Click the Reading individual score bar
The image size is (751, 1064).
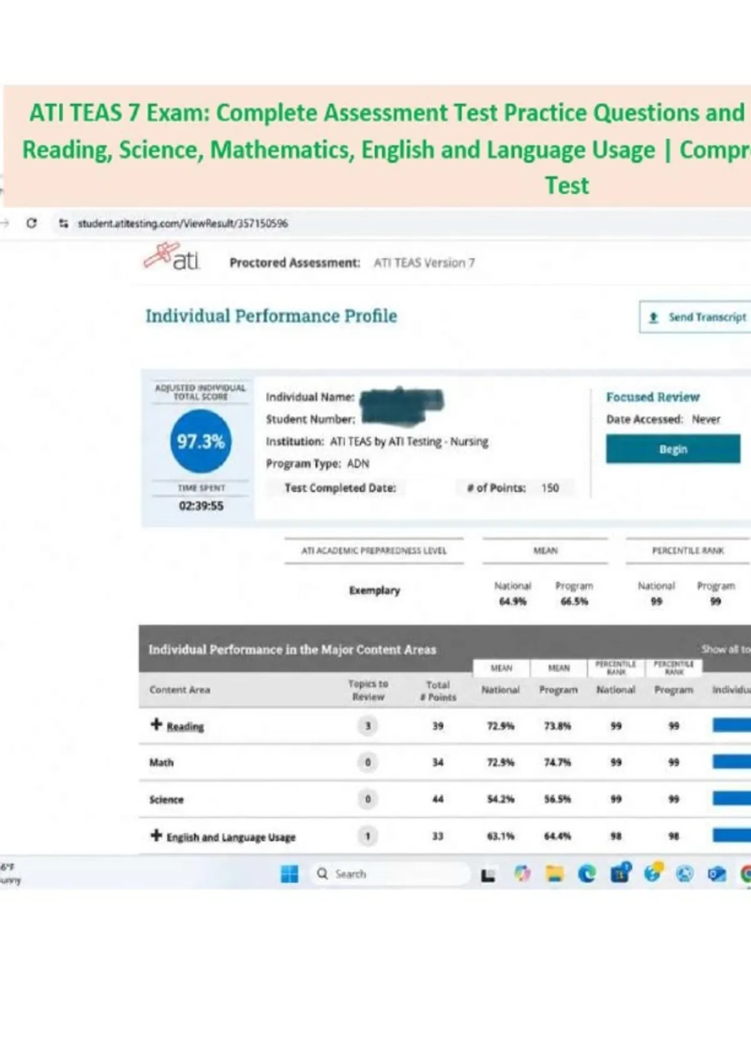coord(732,725)
